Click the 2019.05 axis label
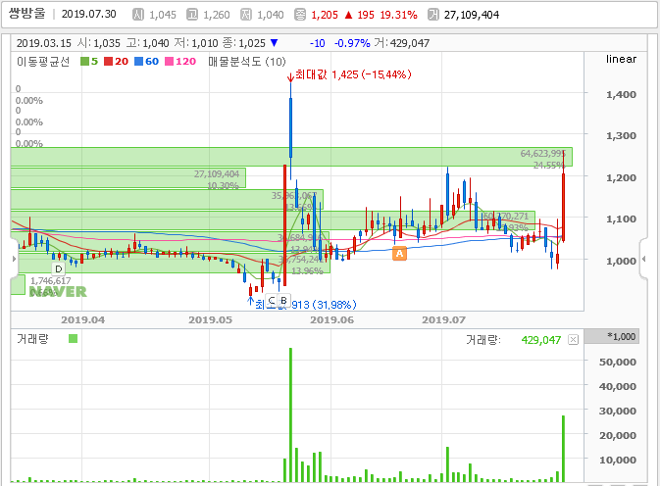The width and height of the screenshot is (660, 486). coord(210,320)
